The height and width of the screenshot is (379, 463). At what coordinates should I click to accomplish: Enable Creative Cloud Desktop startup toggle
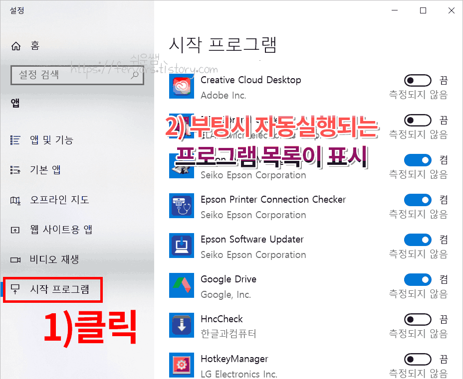click(418, 80)
